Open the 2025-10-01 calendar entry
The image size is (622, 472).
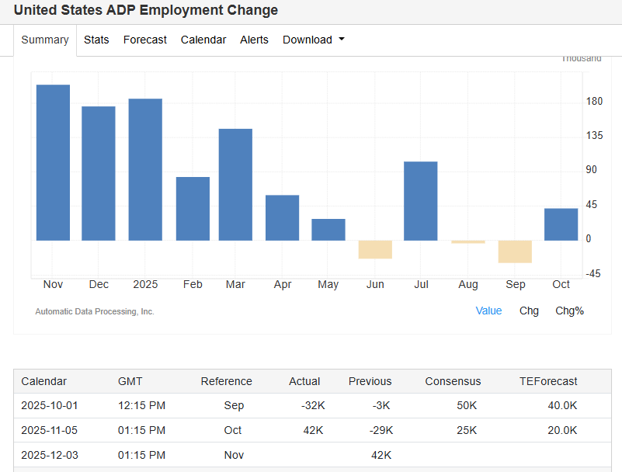[x=50, y=405]
